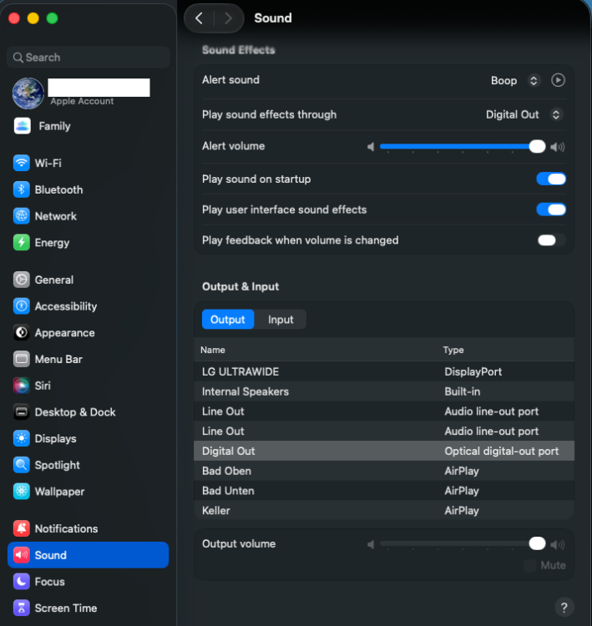592x626 pixels.
Task: Click the DisplayPort type cell
Action: (473, 371)
